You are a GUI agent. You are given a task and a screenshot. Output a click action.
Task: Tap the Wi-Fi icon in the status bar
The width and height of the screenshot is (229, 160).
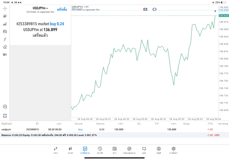pyautogui.click(x=213, y=3)
